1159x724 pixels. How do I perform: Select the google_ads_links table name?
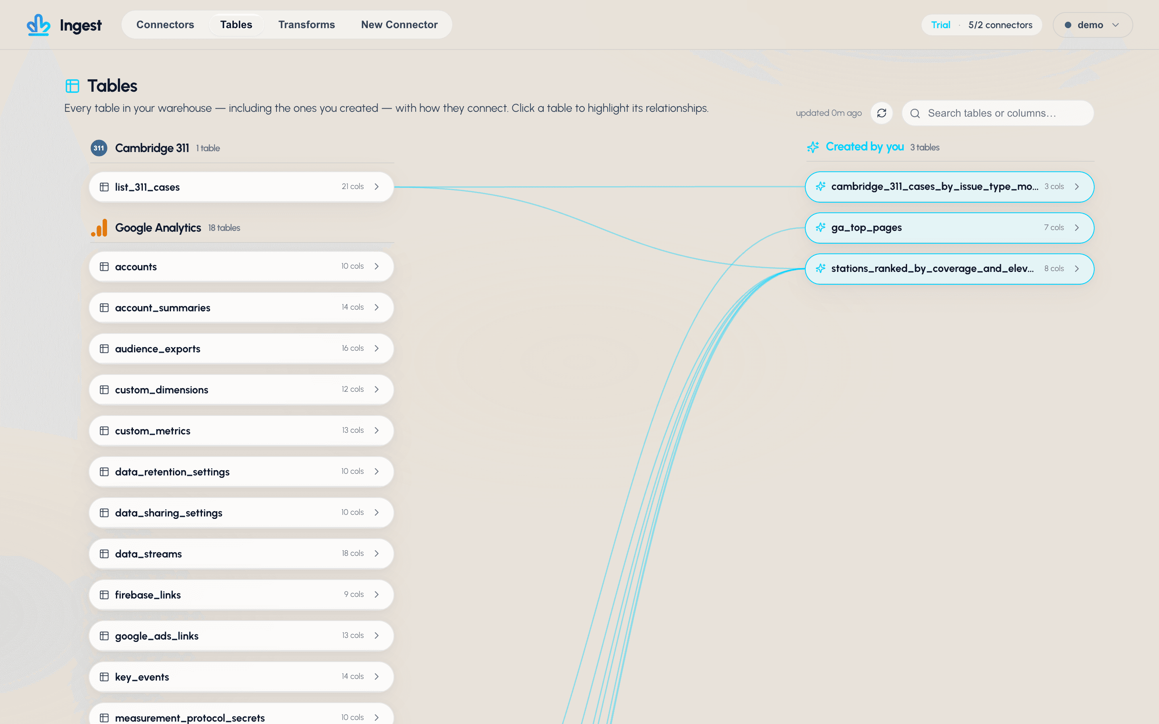157,636
